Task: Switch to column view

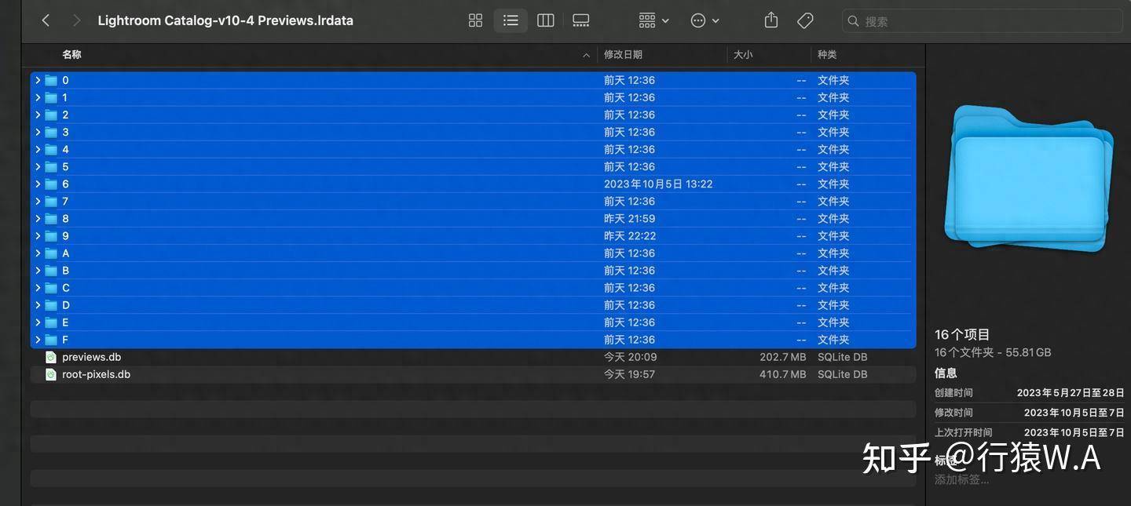Action: click(545, 20)
